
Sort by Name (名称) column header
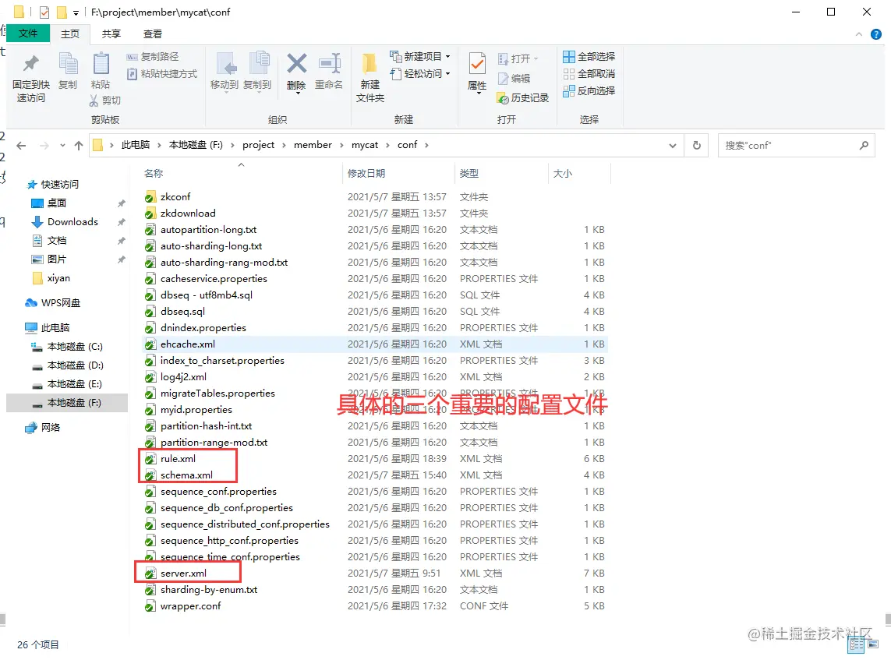point(154,173)
